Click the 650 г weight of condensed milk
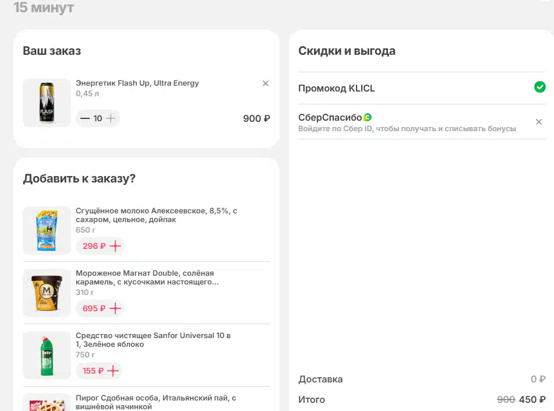 86,230
